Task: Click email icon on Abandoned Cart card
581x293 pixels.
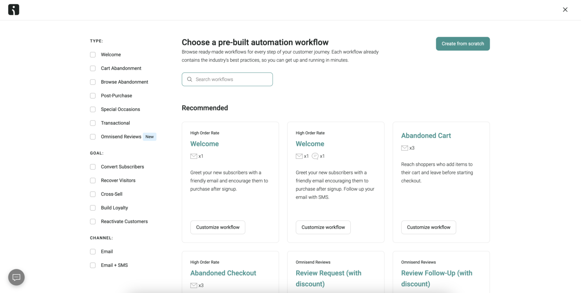Action: (405, 148)
